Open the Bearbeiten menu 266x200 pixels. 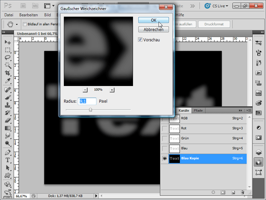point(29,15)
